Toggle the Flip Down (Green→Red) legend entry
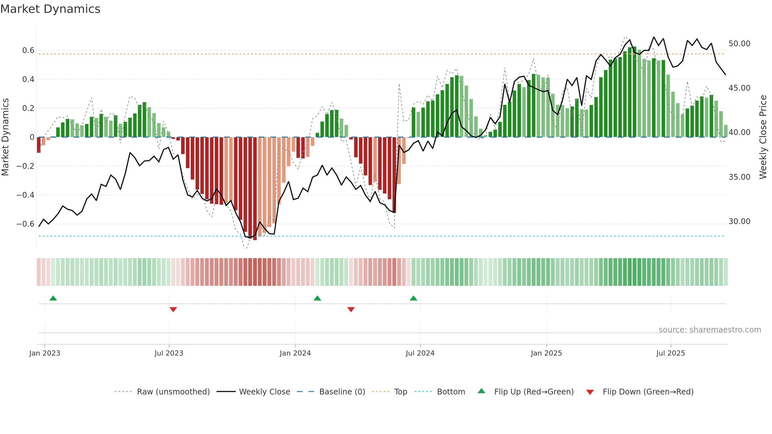 pyautogui.click(x=639, y=392)
